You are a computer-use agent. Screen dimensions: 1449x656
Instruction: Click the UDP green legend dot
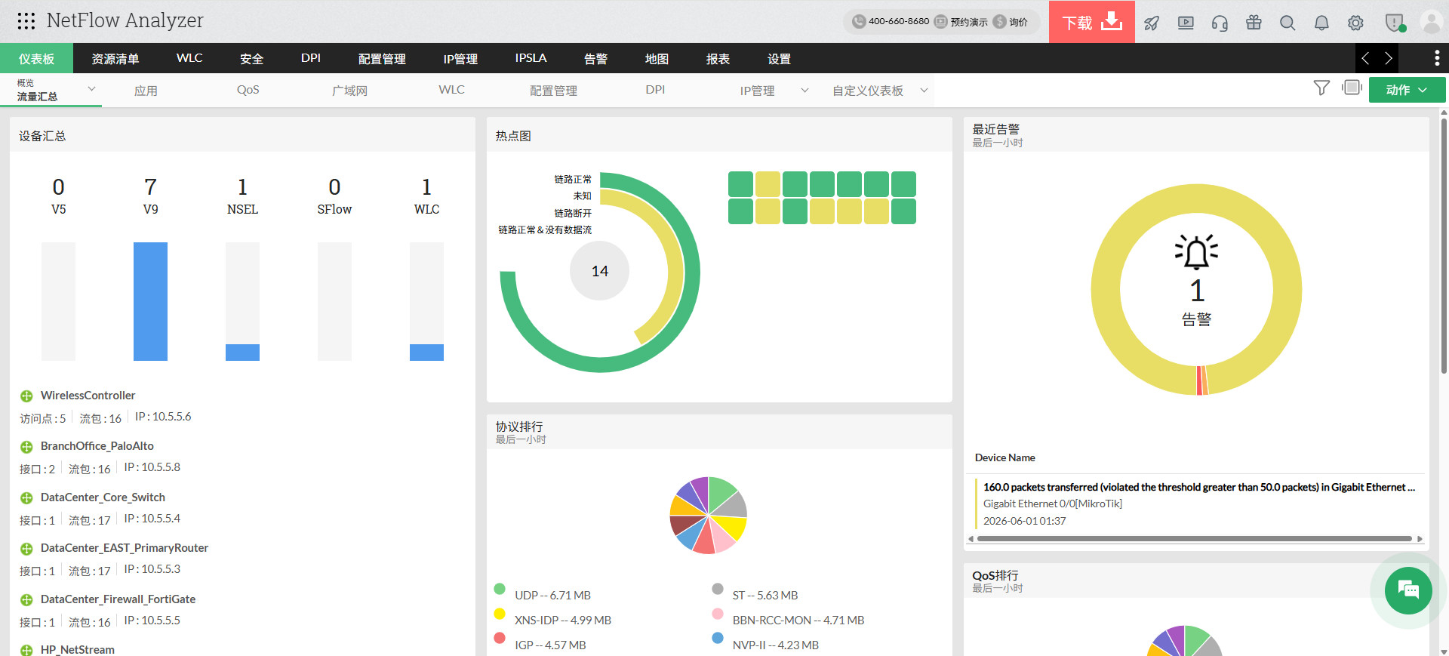500,589
